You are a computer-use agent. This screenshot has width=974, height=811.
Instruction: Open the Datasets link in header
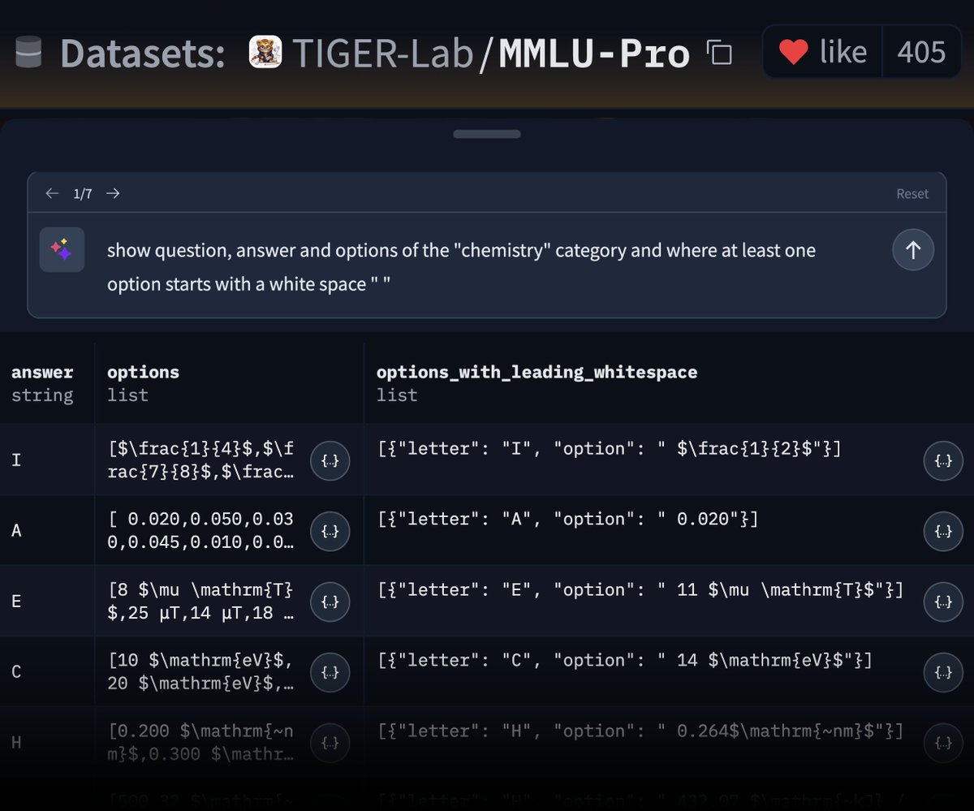pos(143,54)
